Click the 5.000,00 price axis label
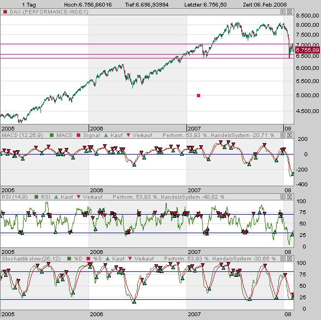 (x=307, y=95)
